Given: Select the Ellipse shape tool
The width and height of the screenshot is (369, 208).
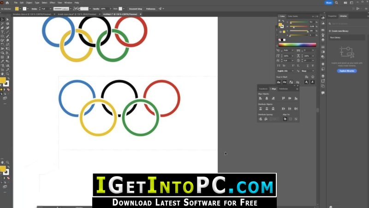Looking at the screenshot, I should [2, 36].
